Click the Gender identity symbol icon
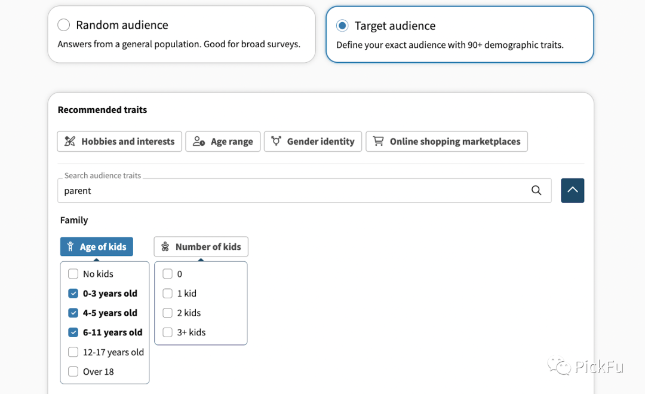 [276, 141]
